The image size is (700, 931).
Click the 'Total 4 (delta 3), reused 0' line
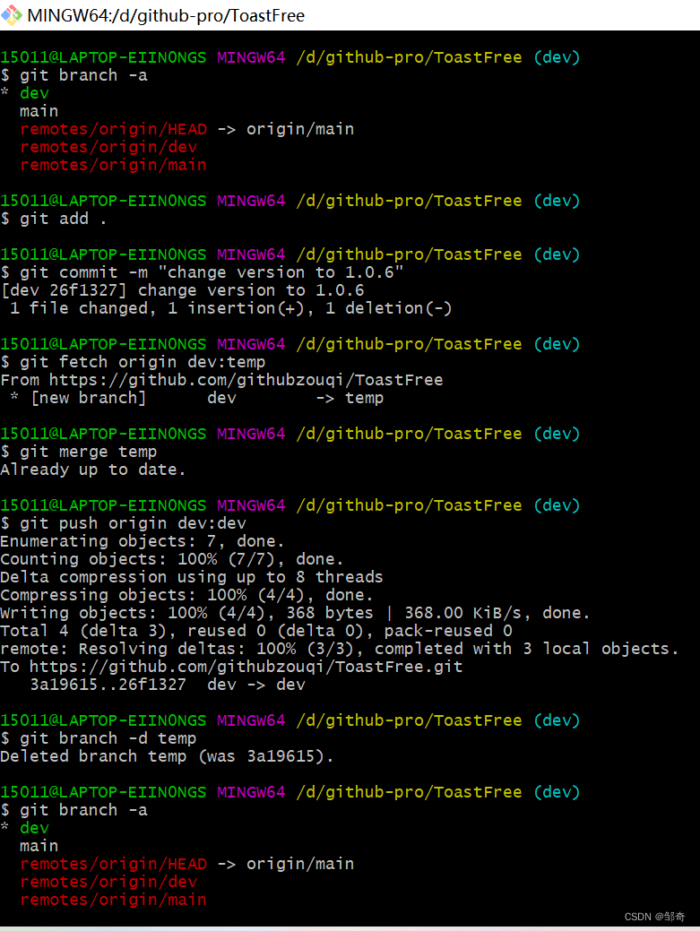pos(256,631)
